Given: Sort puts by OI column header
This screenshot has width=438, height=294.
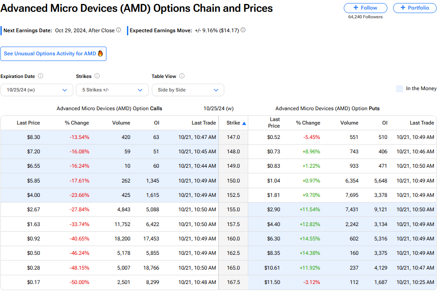Looking at the screenshot, I should tap(384, 123).
